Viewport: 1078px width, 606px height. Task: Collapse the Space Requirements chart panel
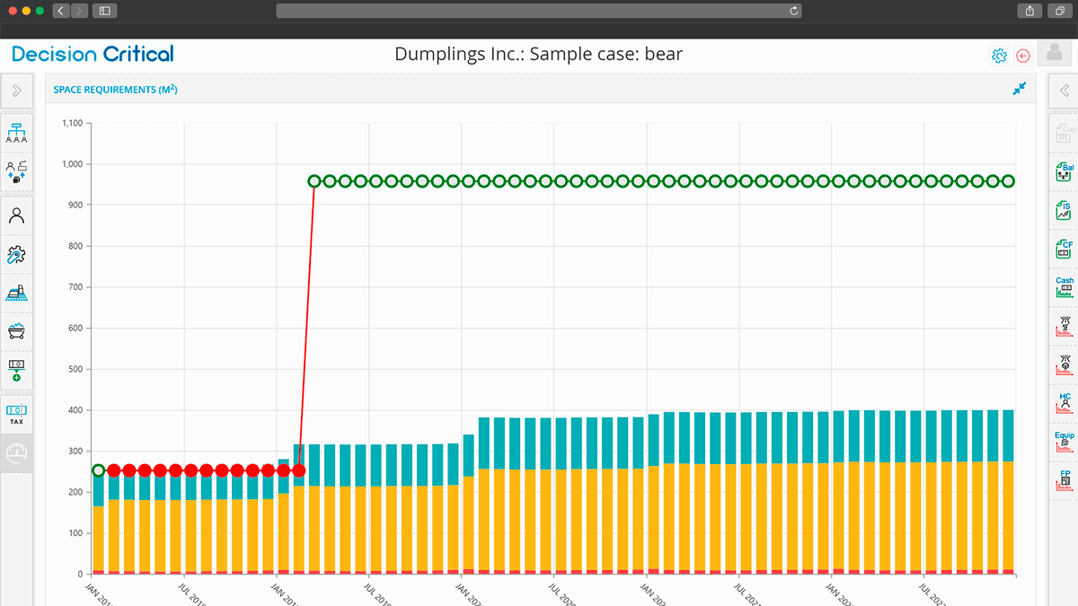pos(1019,89)
